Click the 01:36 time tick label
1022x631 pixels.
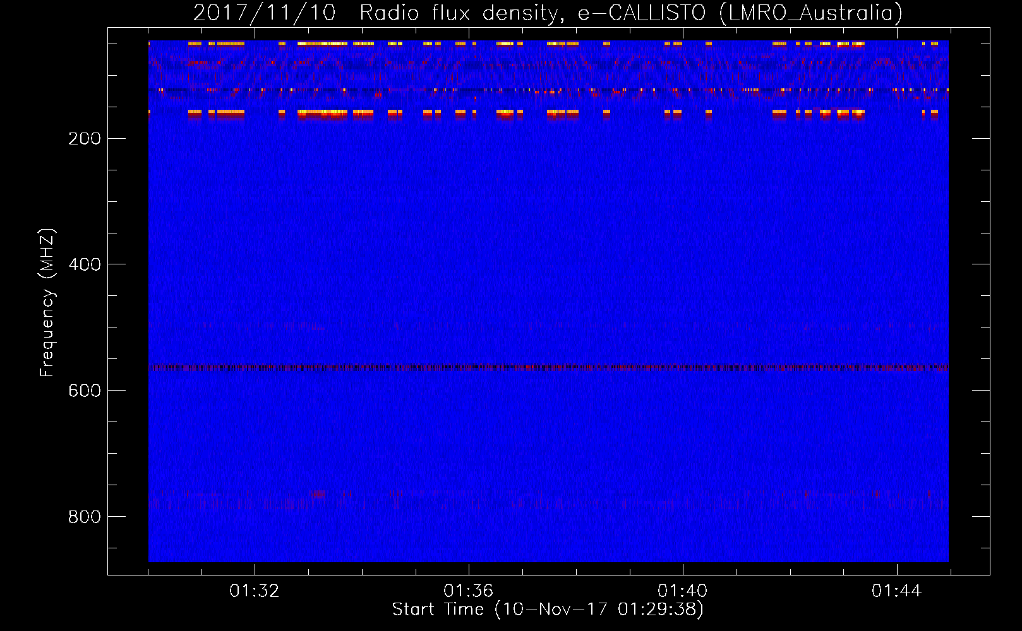pos(469,591)
